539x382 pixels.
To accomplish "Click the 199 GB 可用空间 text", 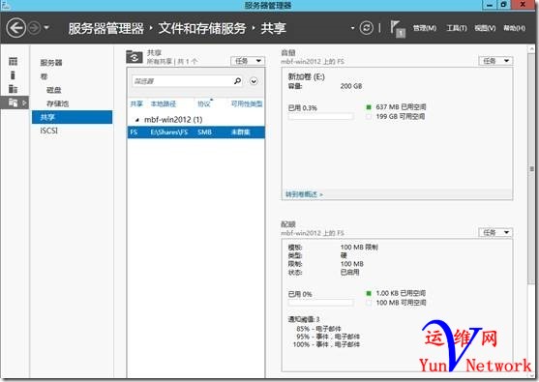I will (401, 116).
